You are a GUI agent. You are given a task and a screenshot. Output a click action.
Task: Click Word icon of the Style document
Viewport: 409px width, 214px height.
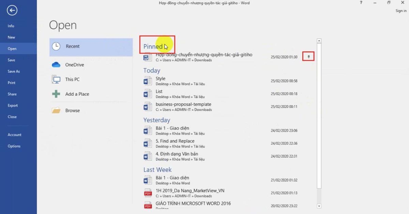click(x=148, y=81)
